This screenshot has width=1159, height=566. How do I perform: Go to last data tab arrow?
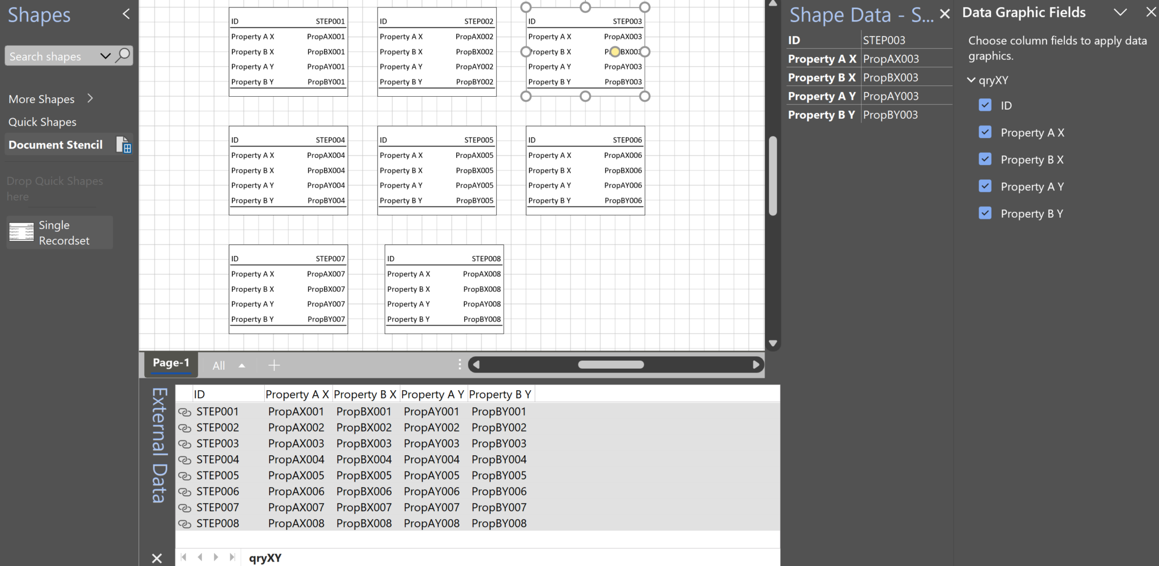[x=232, y=558]
